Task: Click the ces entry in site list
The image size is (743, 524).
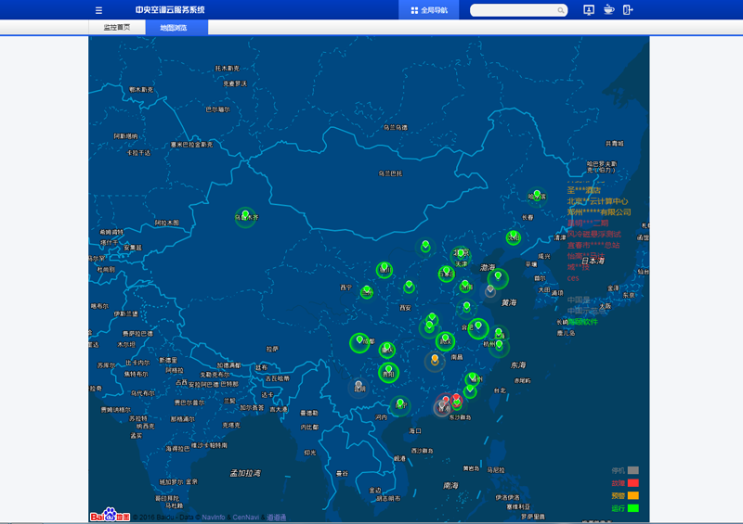Action: tap(573, 278)
